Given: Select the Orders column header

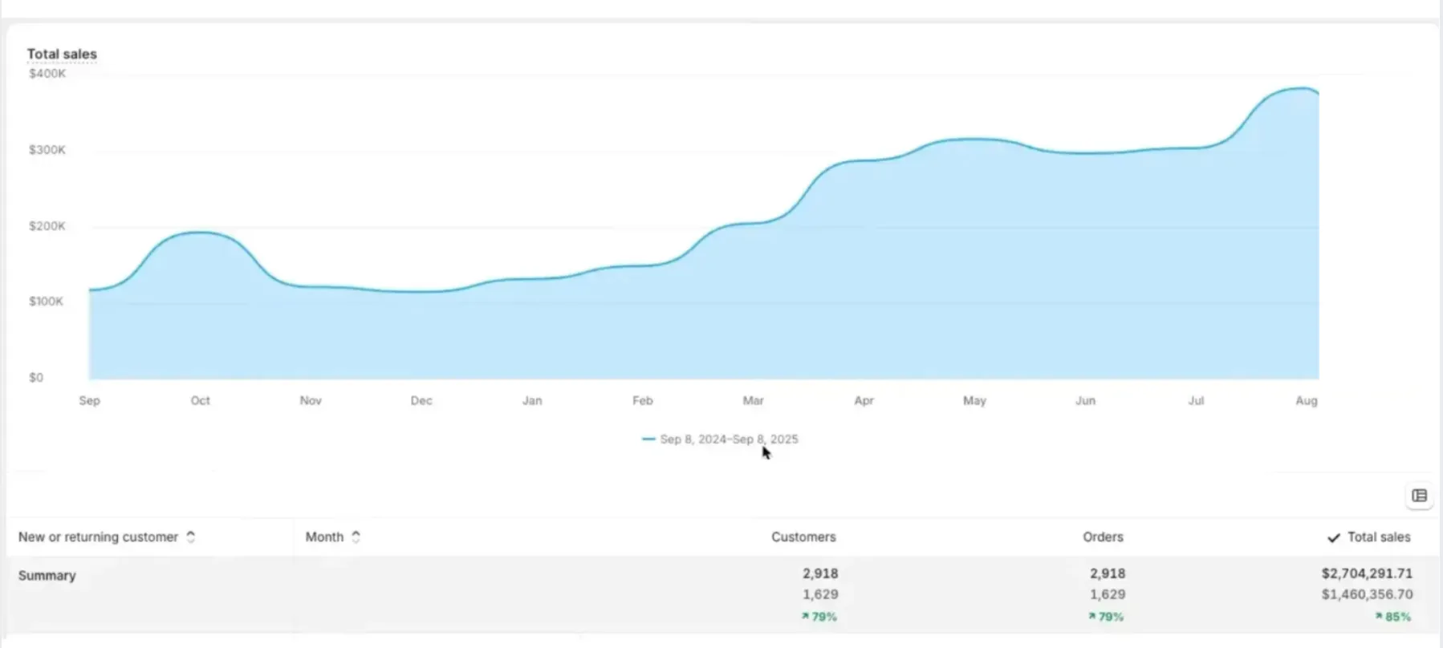Looking at the screenshot, I should pyautogui.click(x=1103, y=537).
